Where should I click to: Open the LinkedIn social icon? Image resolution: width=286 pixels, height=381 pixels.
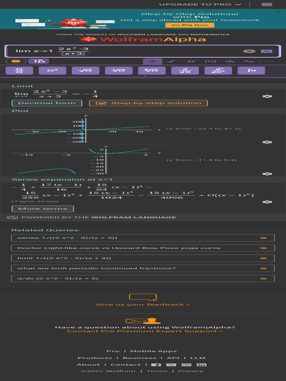[201, 365]
